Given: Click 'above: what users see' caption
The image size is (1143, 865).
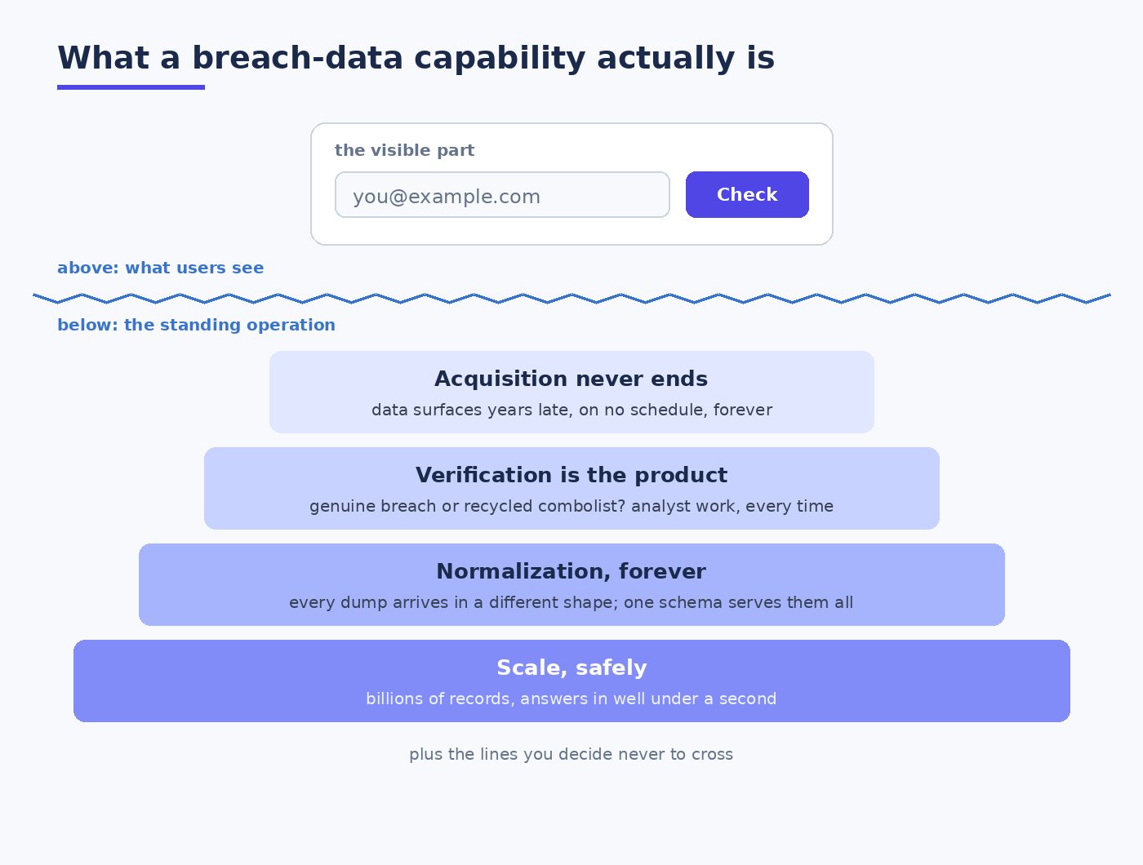Looking at the screenshot, I should click(x=160, y=268).
